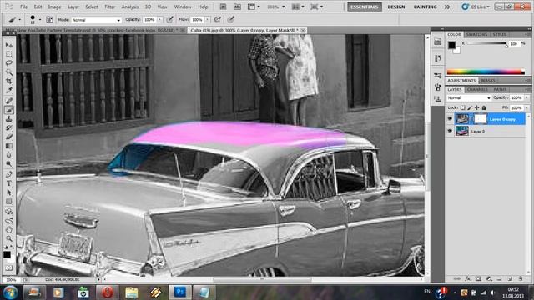Image resolution: width=534 pixels, height=300 pixels.
Task: Toggle lock all
Action: pyautogui.click(x=484, y=107)
